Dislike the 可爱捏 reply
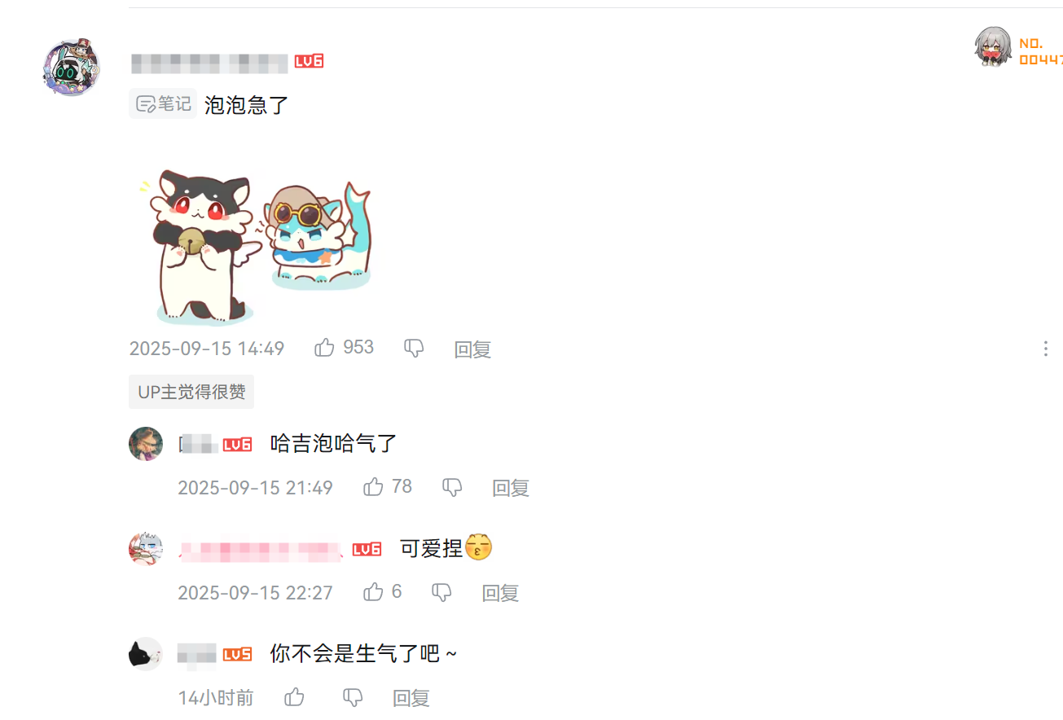 pyautogui.click(x=441, y=592)
